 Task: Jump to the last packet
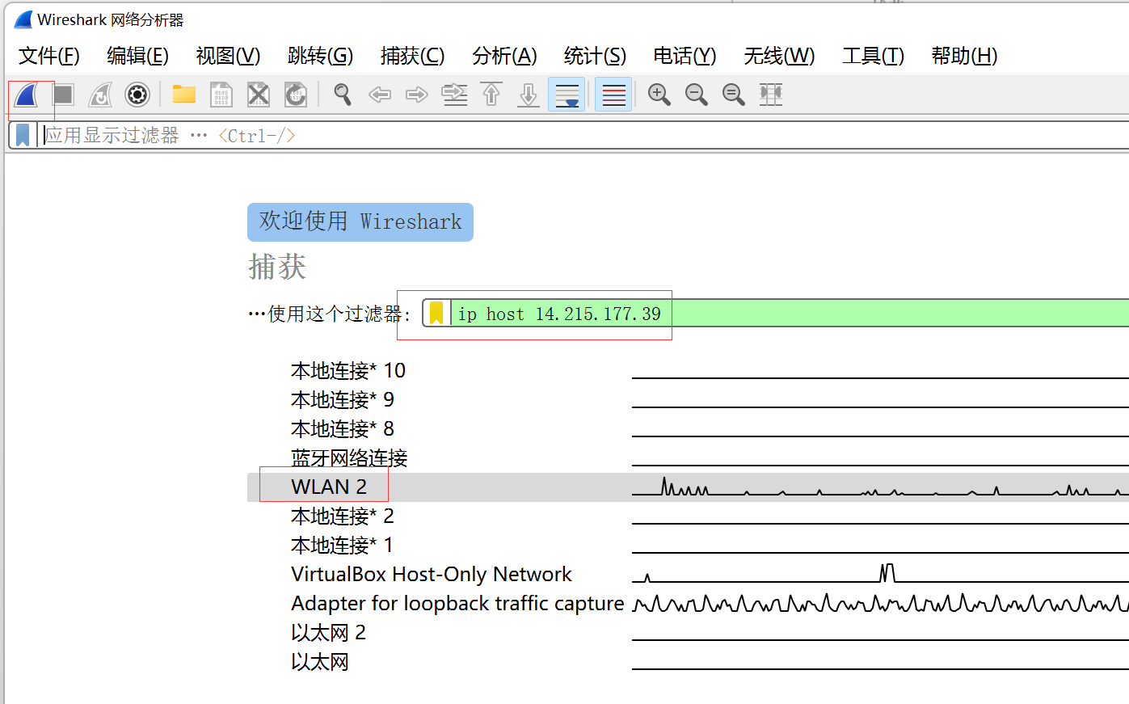pos(529,95)
